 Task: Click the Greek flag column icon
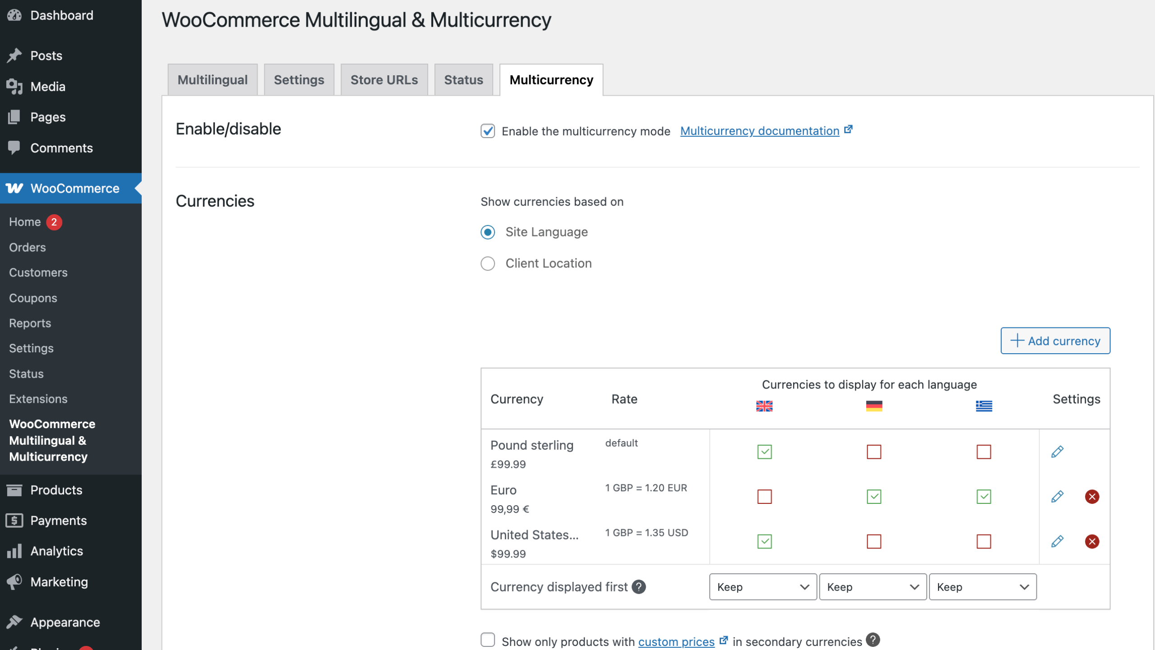[984, 406]
